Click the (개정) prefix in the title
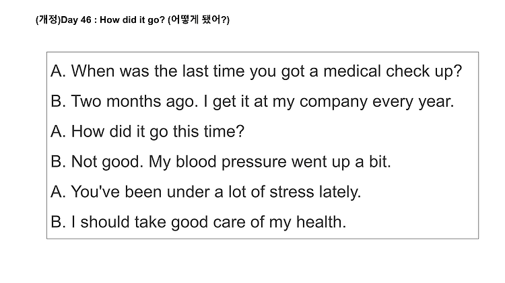 tap(48, 20)
